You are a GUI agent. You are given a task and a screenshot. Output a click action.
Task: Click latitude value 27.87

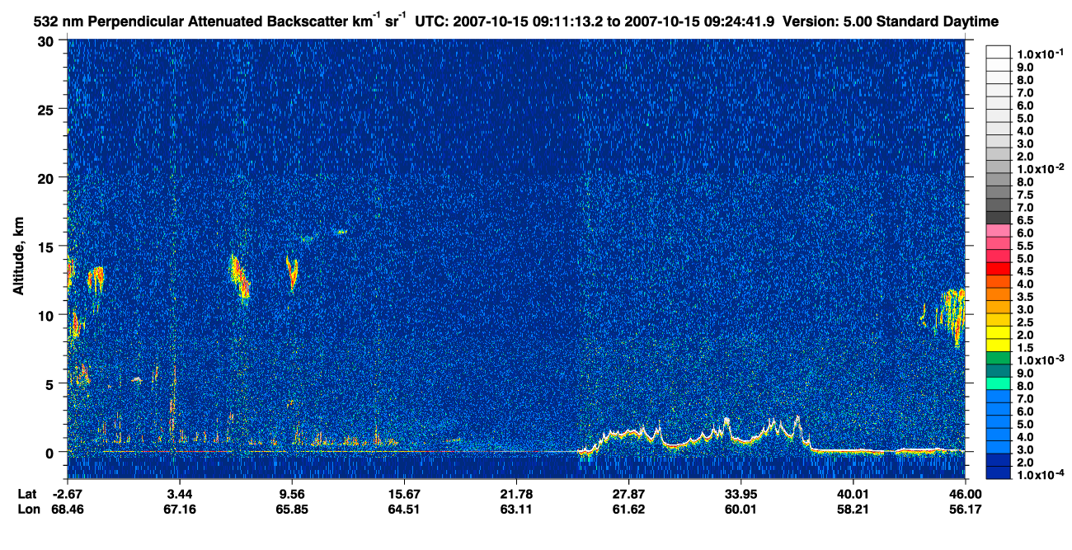[628, 493]
